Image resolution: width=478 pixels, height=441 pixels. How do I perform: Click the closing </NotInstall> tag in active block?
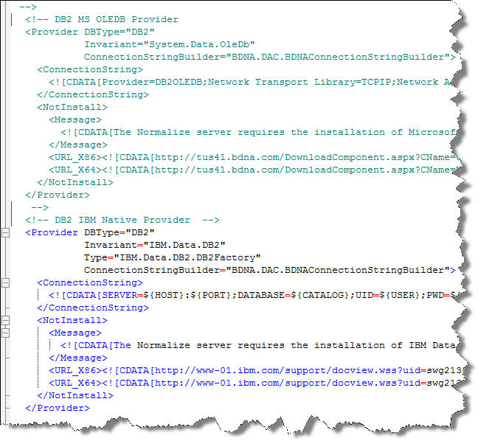[75, 395]
